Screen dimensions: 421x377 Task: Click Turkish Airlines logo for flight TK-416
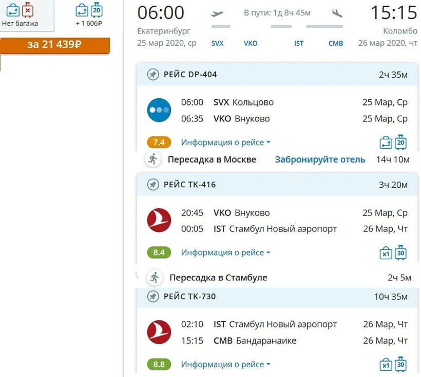coord(159,220)
